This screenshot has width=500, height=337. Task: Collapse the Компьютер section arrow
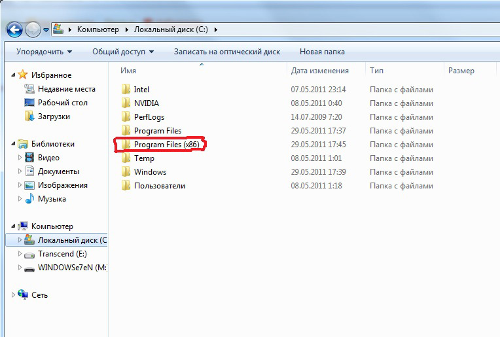point(13,226)
